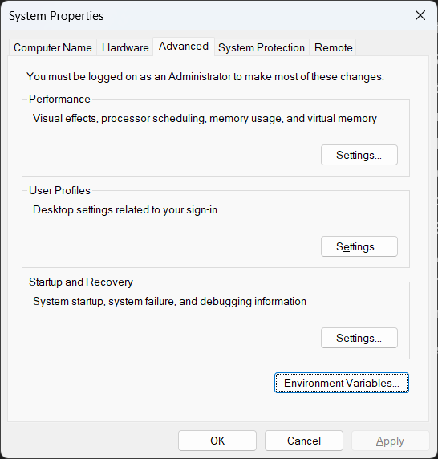438x459 pixels.
Task: Cancel the System Properties dialog
Action: point(304,441)
